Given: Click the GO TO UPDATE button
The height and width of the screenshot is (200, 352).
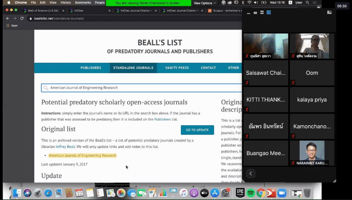Looking at the screenshot, I should pyautogui.click(x=197, y=130).
